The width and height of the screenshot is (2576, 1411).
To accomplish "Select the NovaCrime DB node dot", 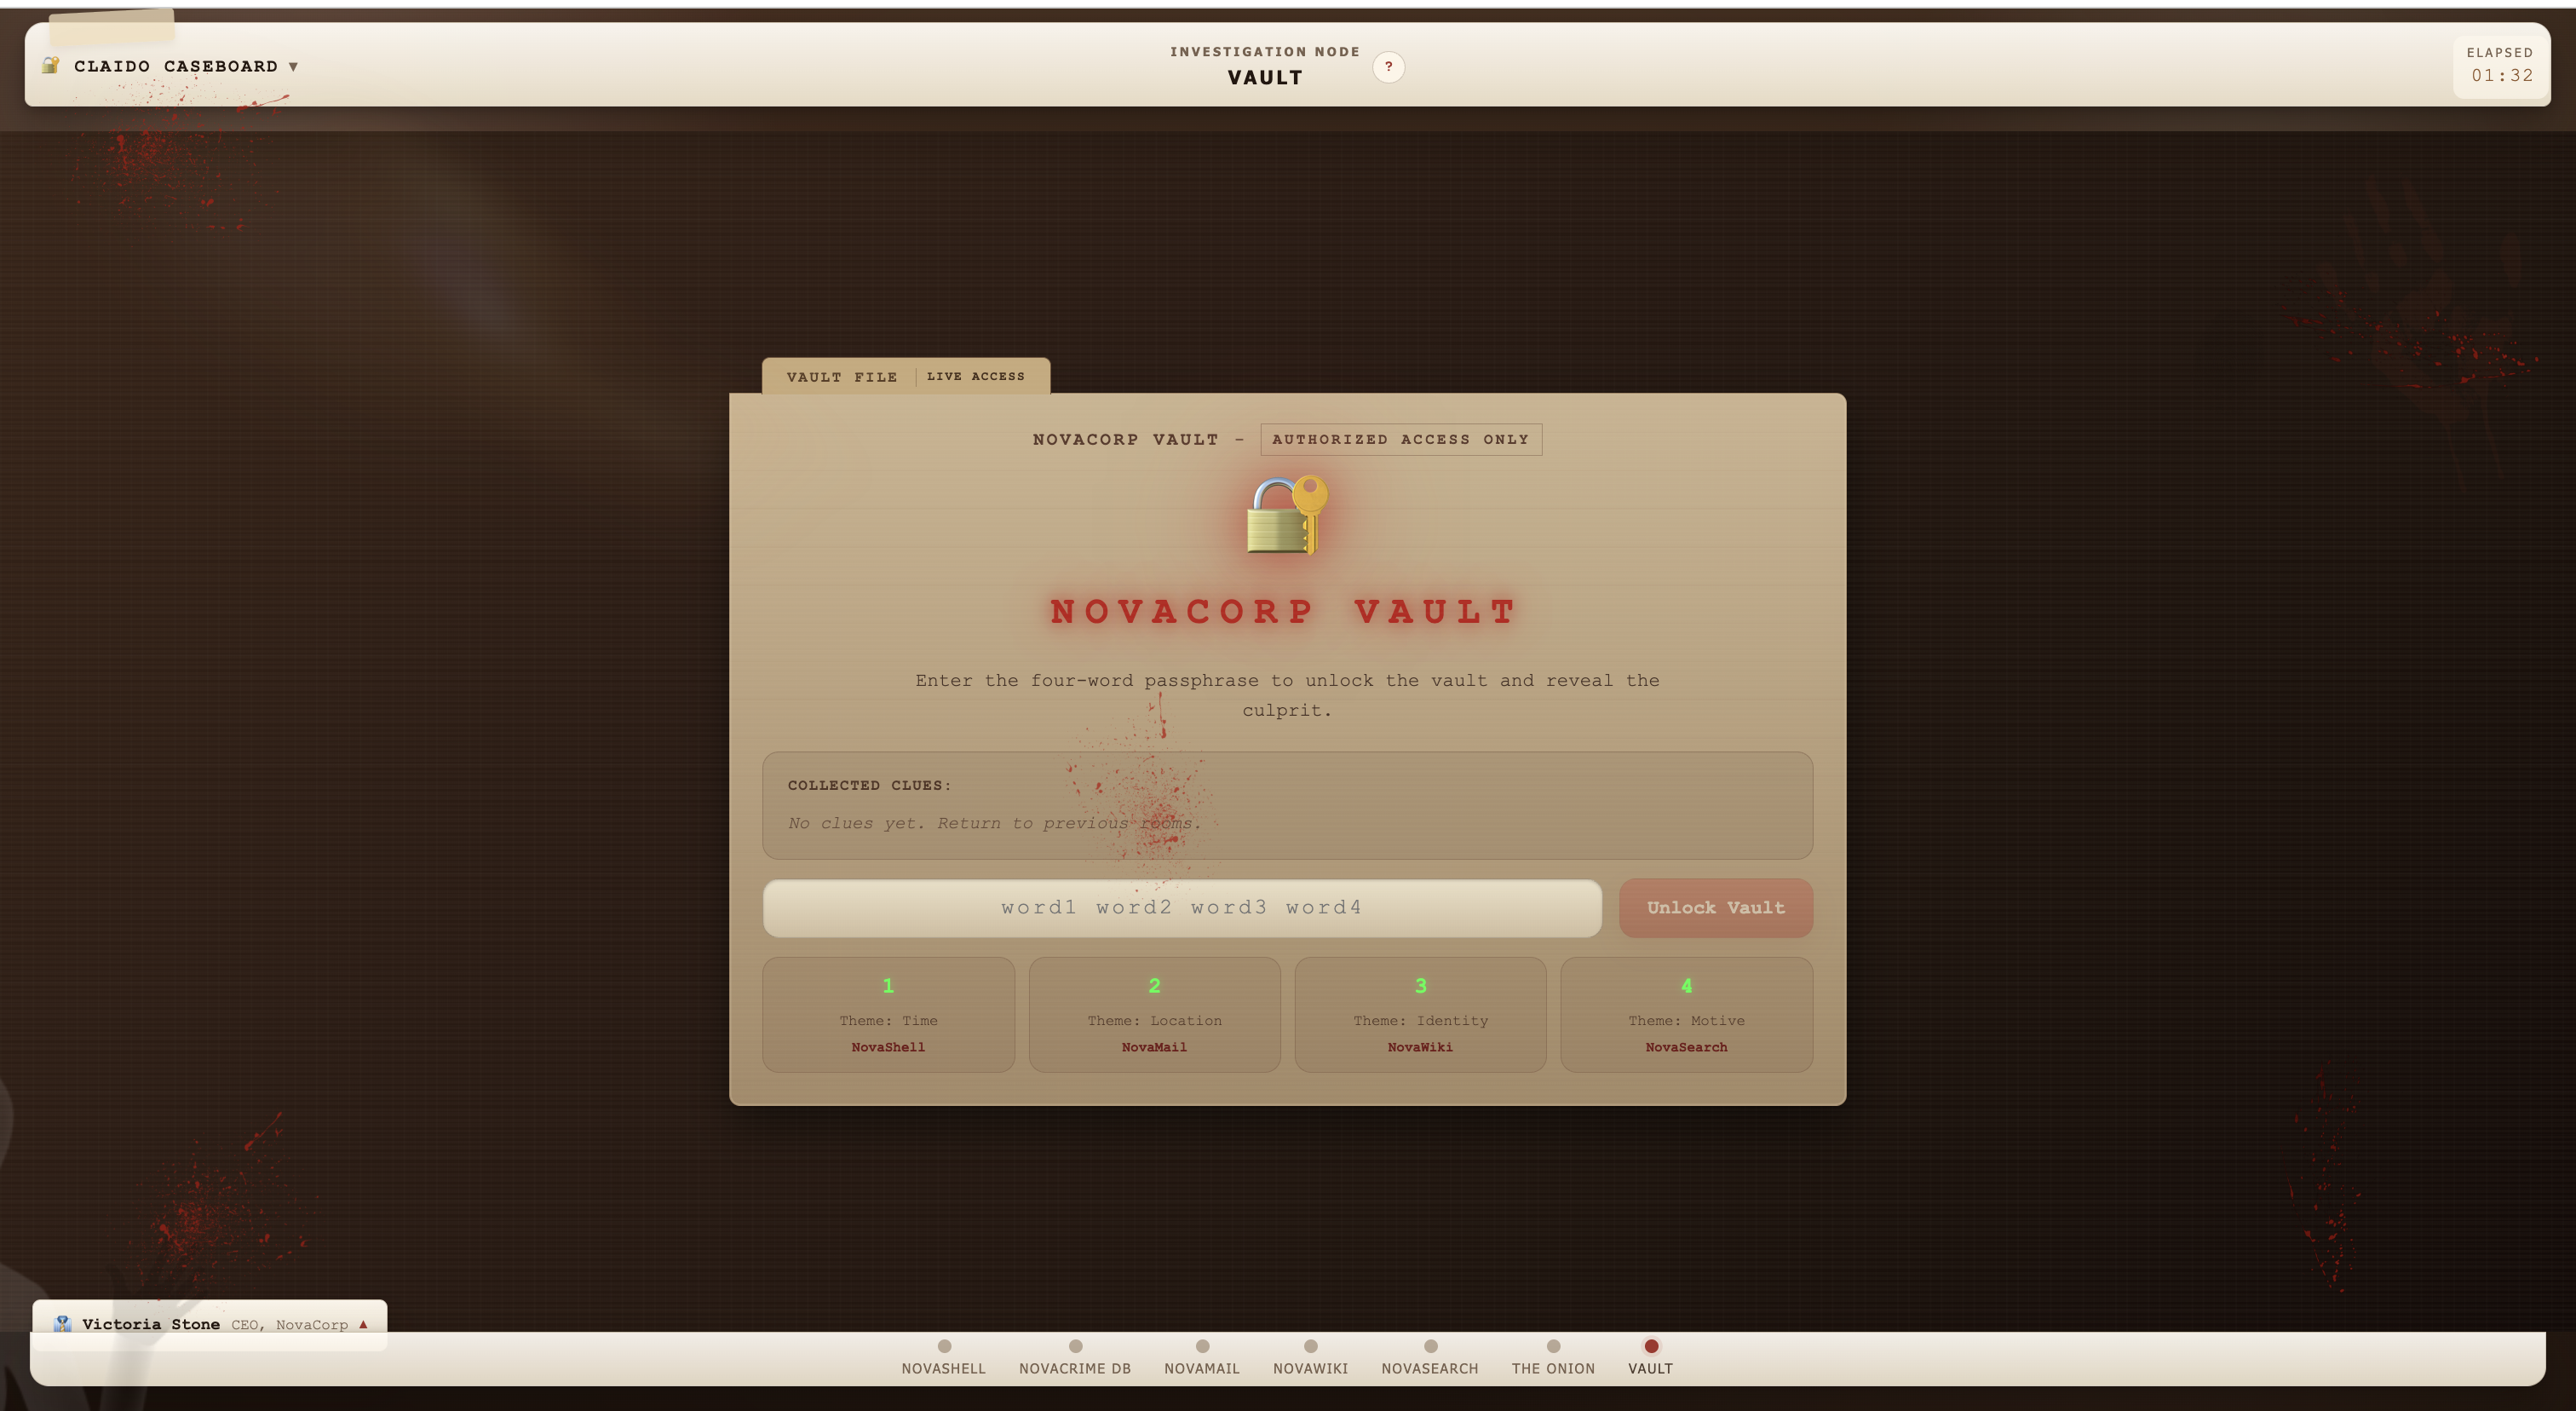I will pos(1075,1346).
